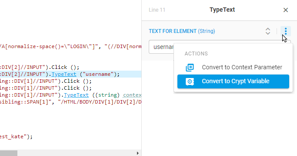Click the horizontal scrollbar thumb
Image resolution: width=297 pixels, height=156 pixels.
point(9,153)
